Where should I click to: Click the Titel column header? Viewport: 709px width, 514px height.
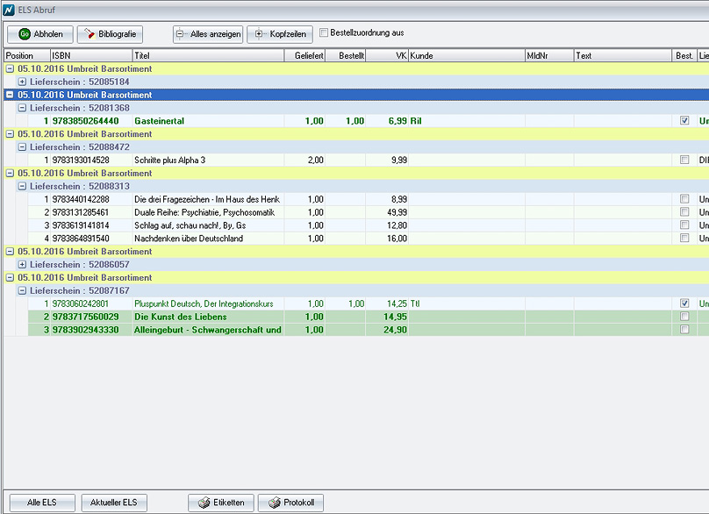(x=207, y=56)
